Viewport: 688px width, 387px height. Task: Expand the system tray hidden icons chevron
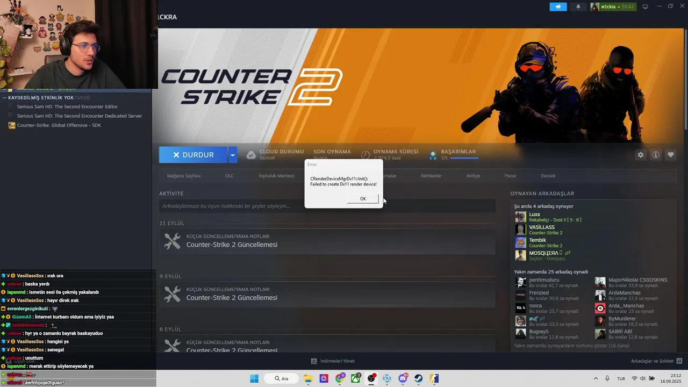596,378
